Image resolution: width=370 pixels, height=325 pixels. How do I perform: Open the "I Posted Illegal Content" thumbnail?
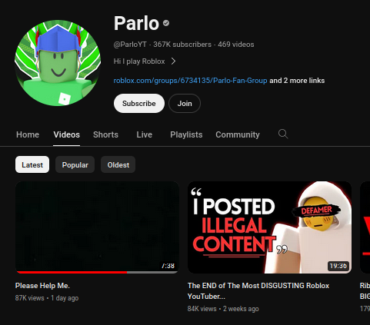tap(269, 227)
